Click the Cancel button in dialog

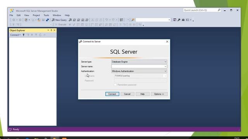click(127, 94)
